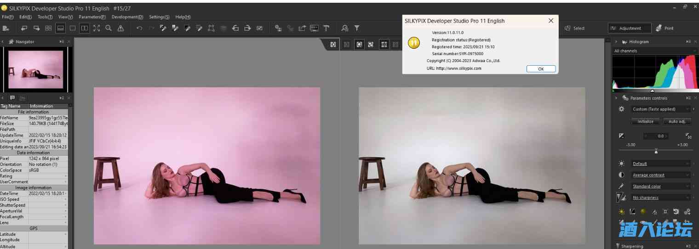Click the export arrow icon in toolbar
This screenshot has height=249, width=699.
(302, 28)
